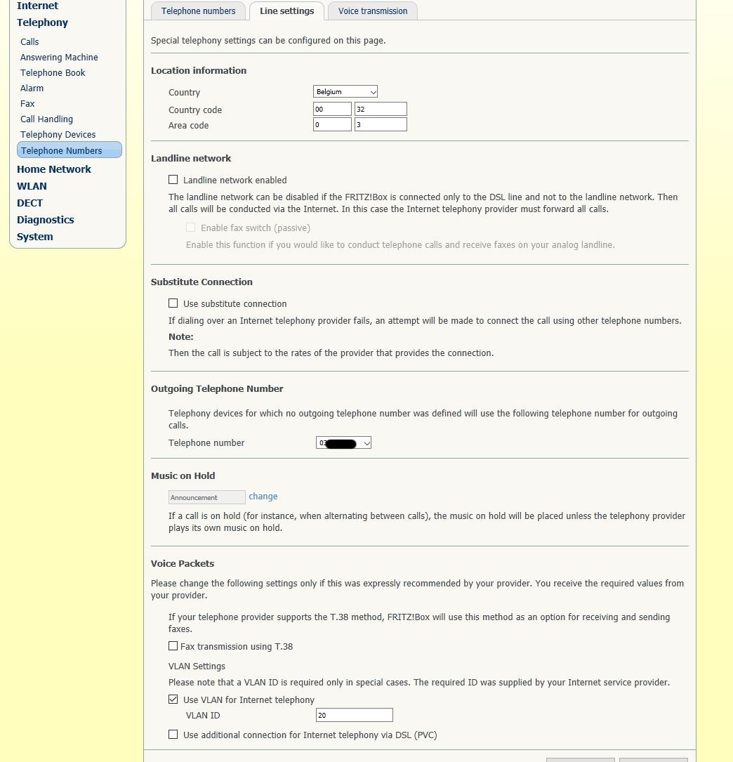
Task: Check the Use substitute connection box
Action: 173,303
